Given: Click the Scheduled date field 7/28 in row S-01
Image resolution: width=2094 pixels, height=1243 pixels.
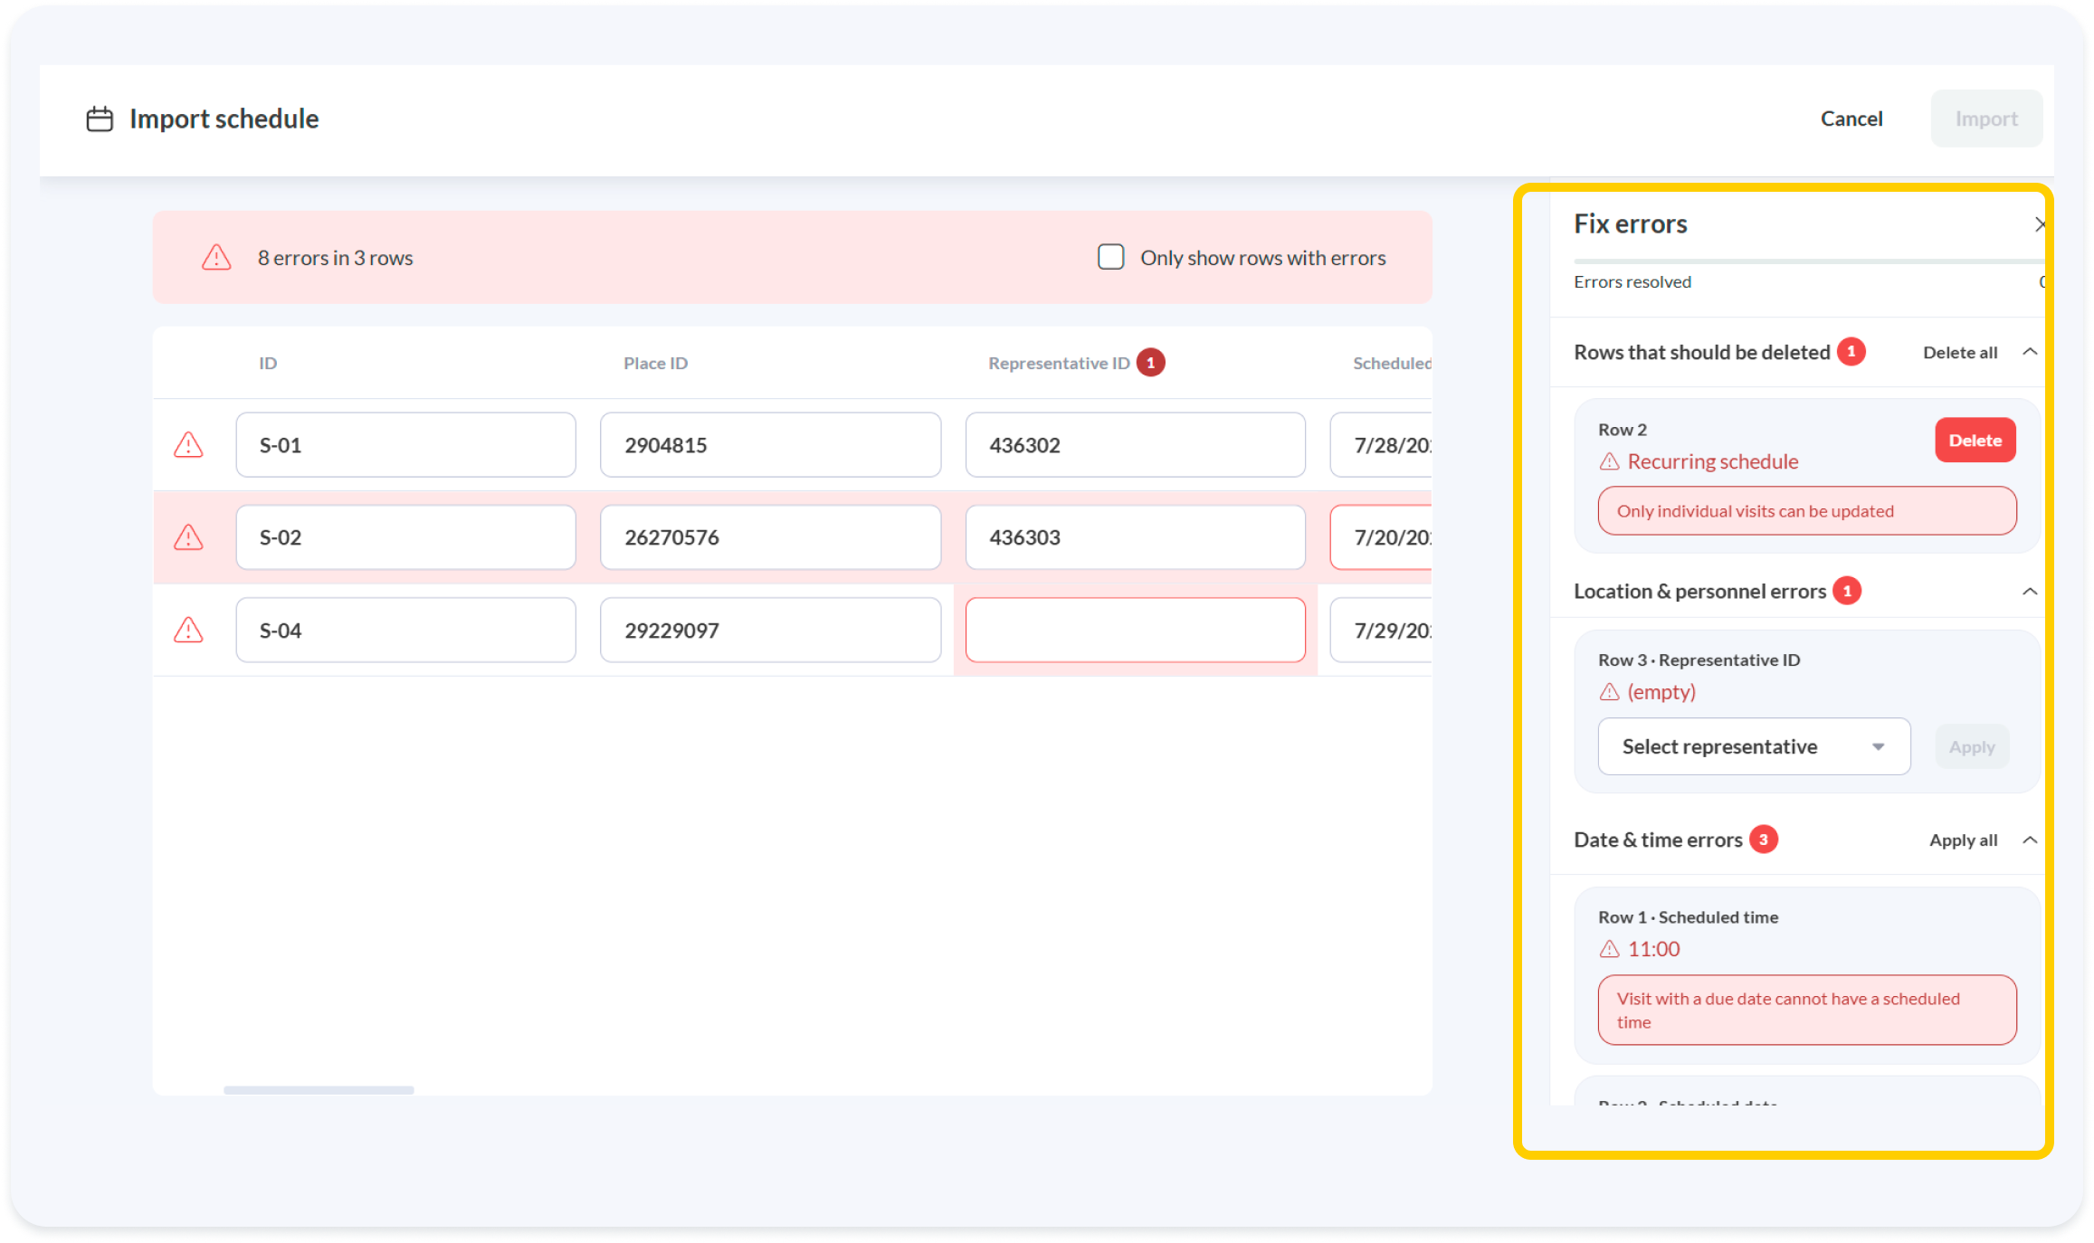Looking at the screenshot, I should point(1381,444).
